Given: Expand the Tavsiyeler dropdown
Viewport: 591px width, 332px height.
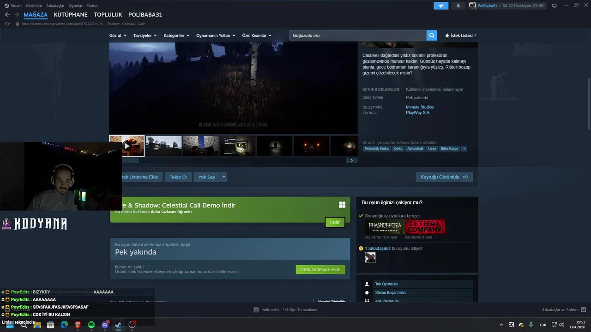Looking at the screenshot, I should click(x=145, y=36).
